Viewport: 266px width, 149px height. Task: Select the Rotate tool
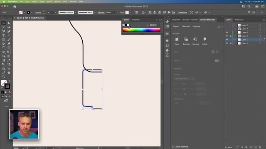point(4,48)
